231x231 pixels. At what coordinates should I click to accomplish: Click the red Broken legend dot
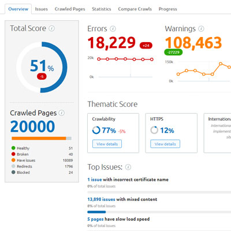tap(13, 154)
